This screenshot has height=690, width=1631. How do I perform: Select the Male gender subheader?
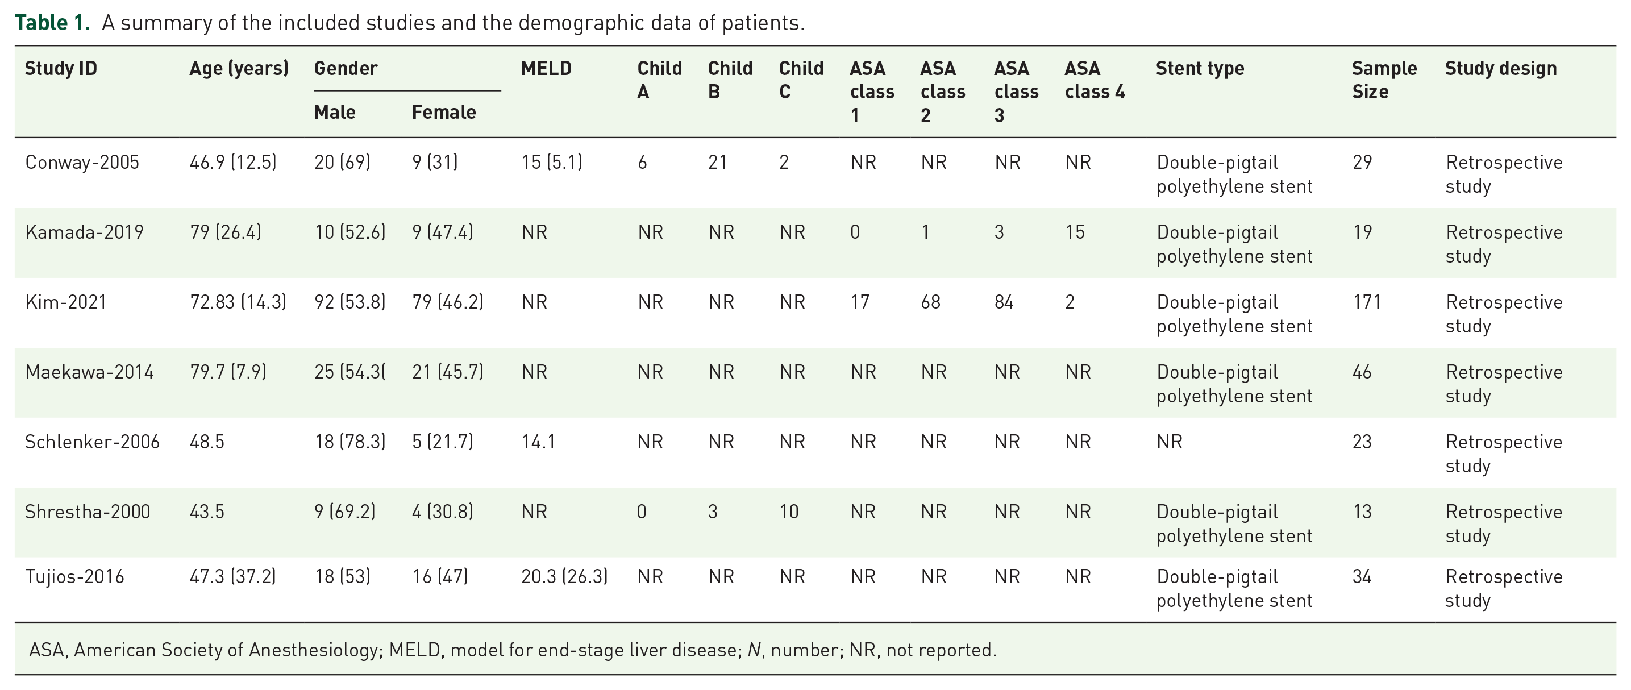tap(335, 112)
